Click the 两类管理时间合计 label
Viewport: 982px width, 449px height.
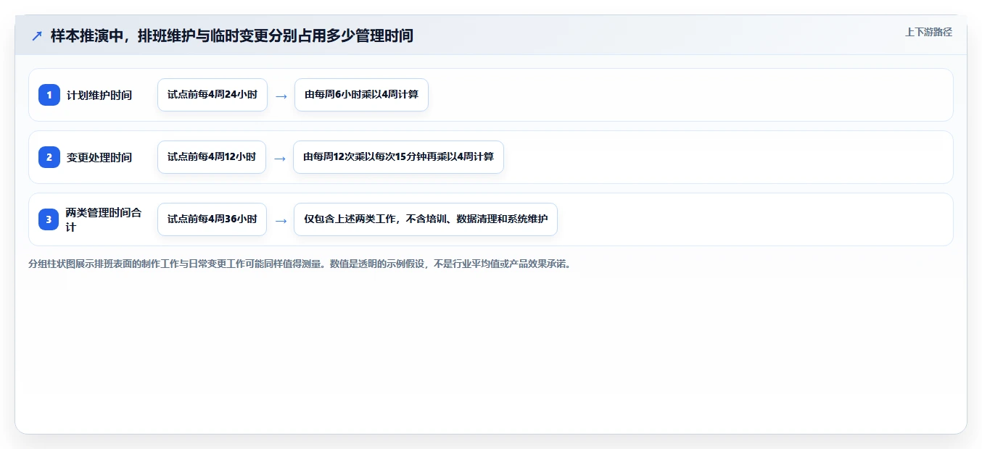104,219
